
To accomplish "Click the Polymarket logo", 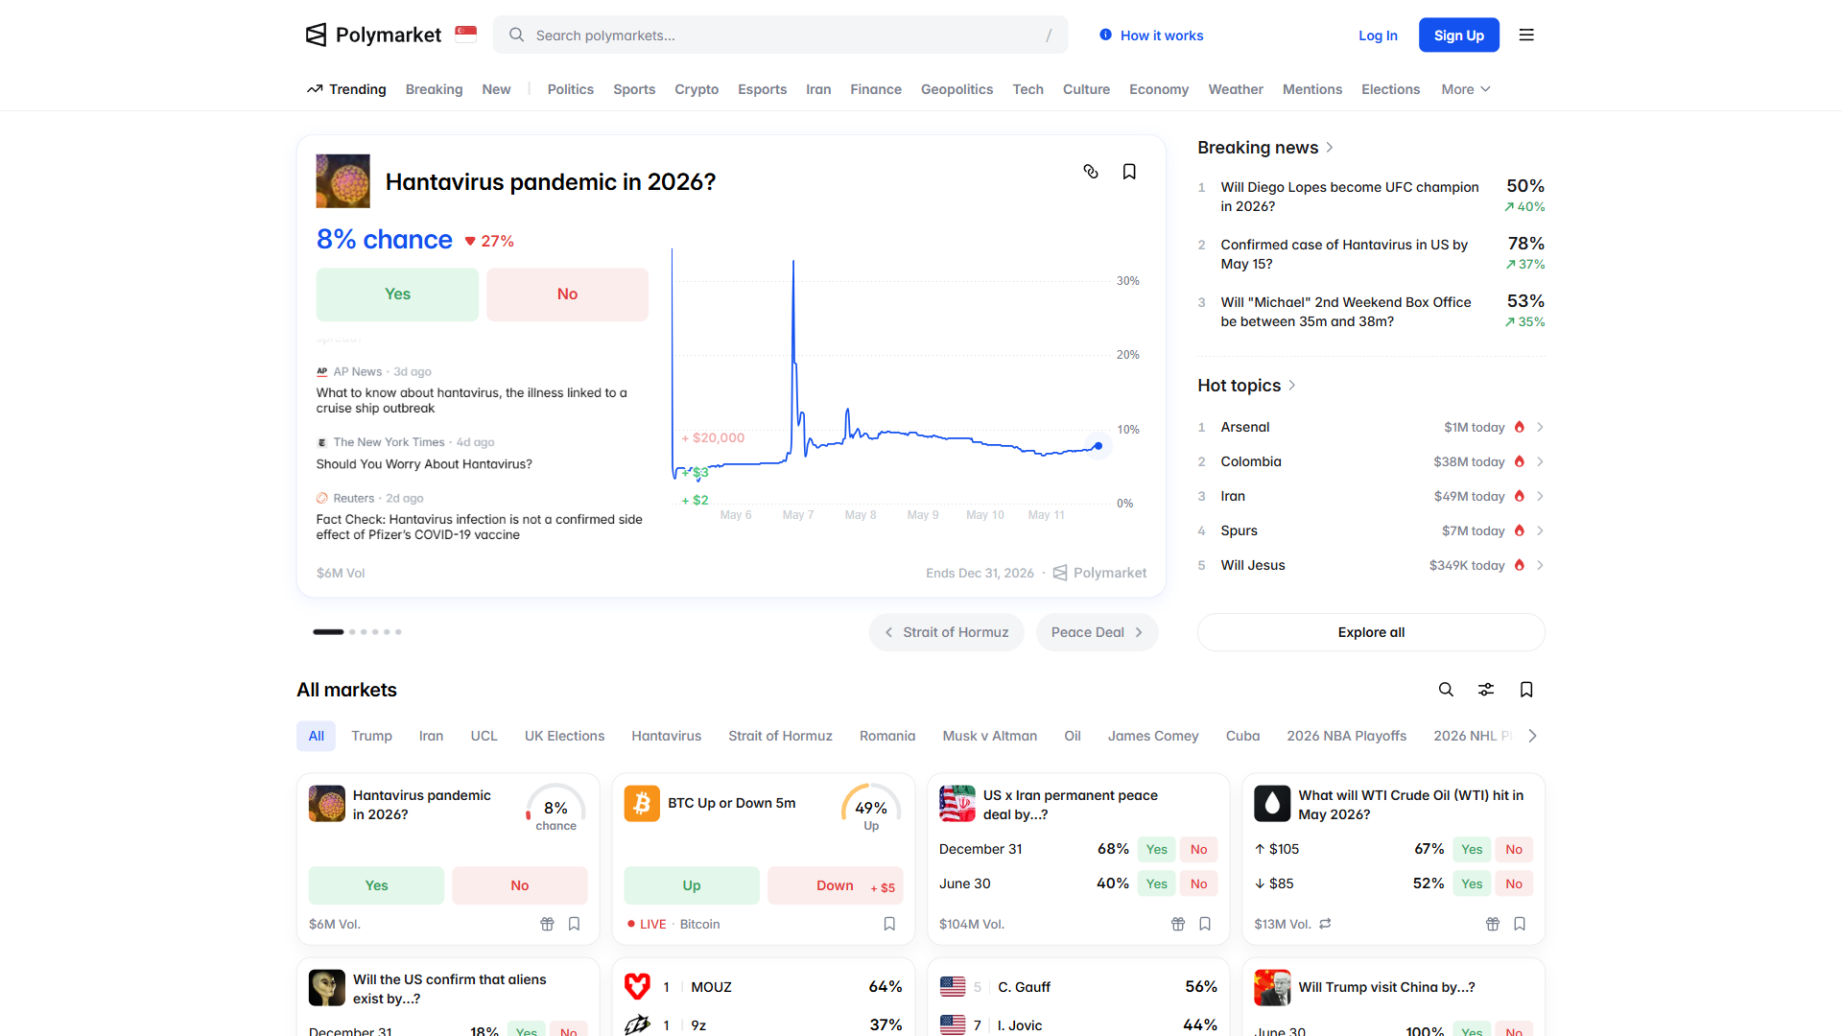I will pyautogui.click(x=373, y=35).
